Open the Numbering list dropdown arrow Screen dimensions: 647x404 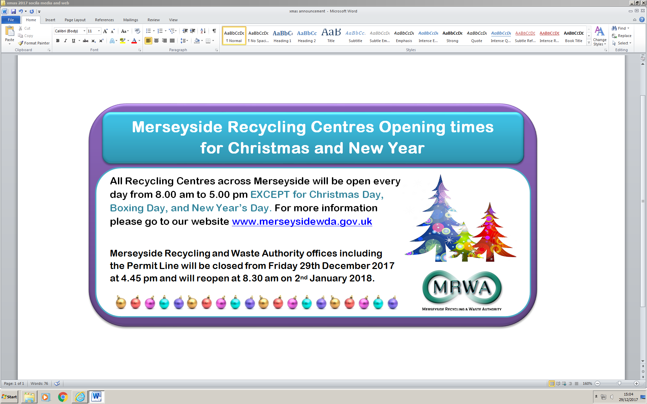point(165,31)
